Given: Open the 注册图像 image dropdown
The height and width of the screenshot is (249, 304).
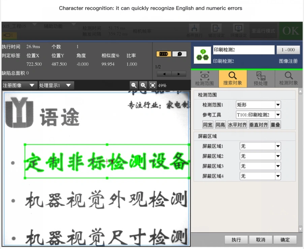Looking at the screenshot, I should click(19, 85).
